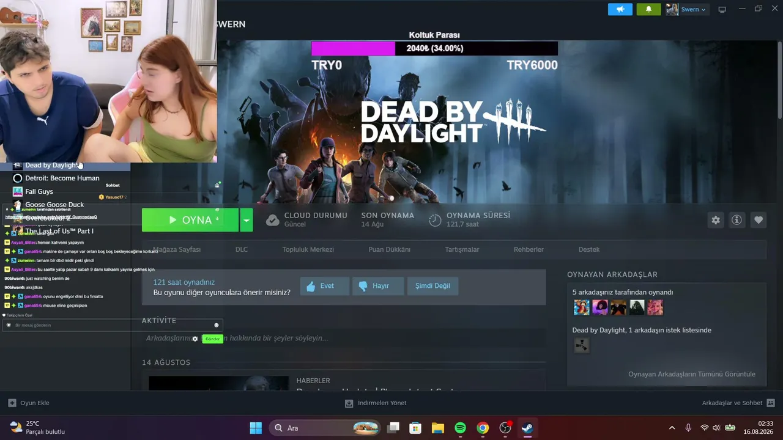Image resolution: width=783 pixels, height=440 pixels.
Task: Check the CLOUD DURUMU cloud icon
Action: 273,220
